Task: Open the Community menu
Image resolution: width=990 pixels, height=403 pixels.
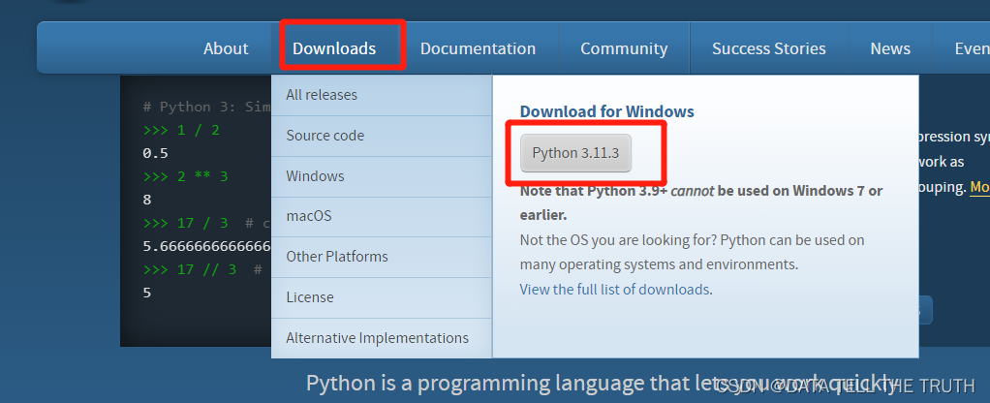Action: [624, 48]
